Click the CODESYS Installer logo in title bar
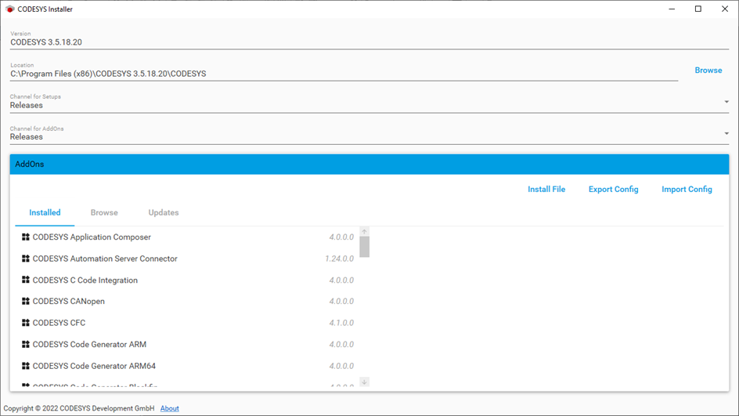This screenshot has width=739, height=416. [x=10, y=9]
